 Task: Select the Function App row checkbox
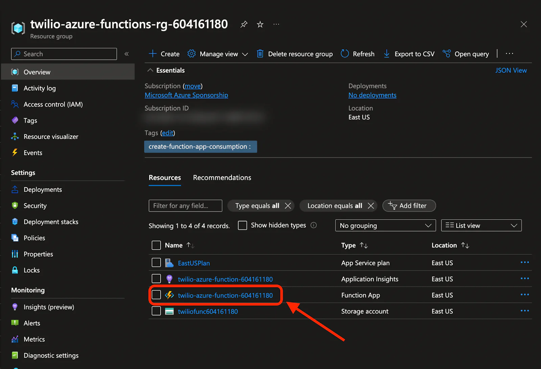(x=156, y=295)
